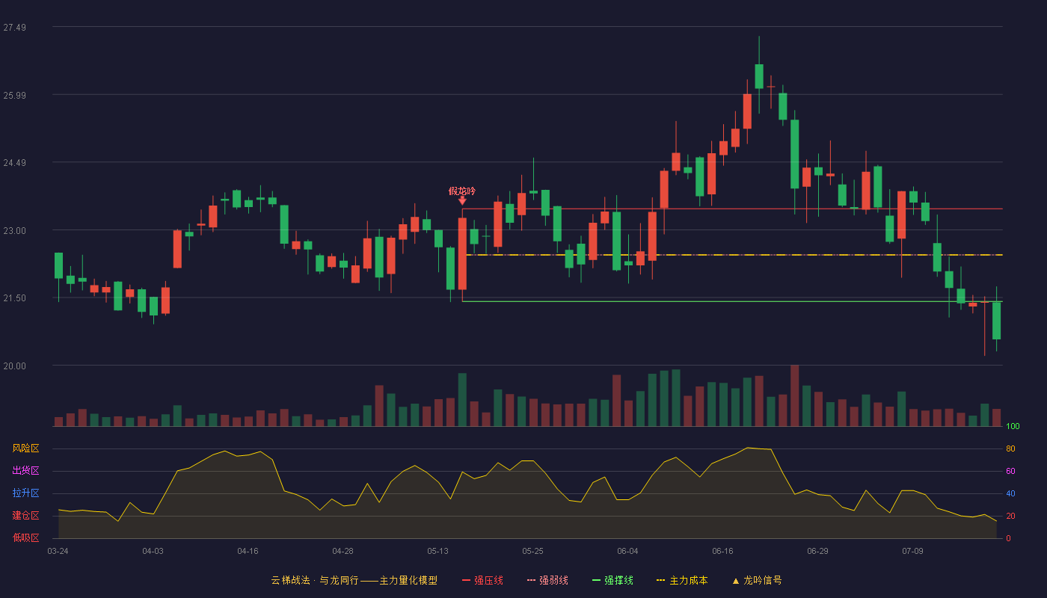Toggle the 强压线 legend item
The image size is (1047, 598).
[482, 580]
